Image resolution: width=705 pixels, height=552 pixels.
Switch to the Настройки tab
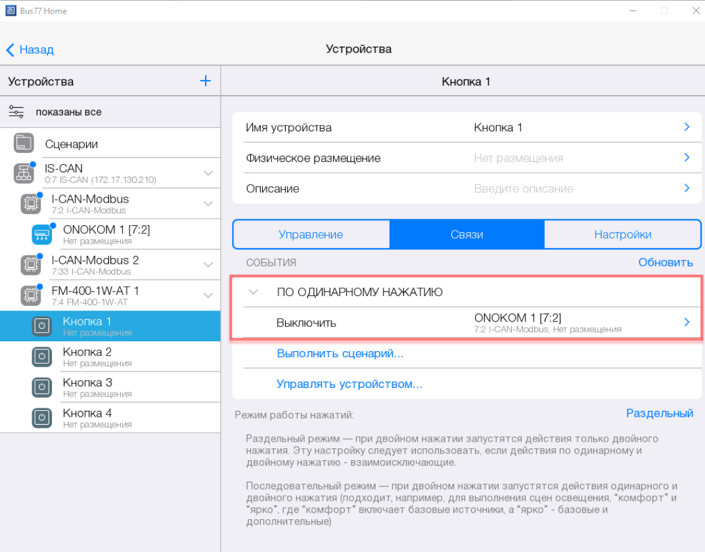click(x=622, y=234)
